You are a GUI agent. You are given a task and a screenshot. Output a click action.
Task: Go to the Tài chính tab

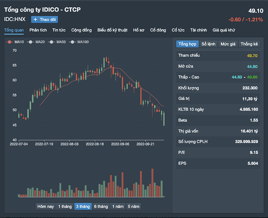pos(199,30)
